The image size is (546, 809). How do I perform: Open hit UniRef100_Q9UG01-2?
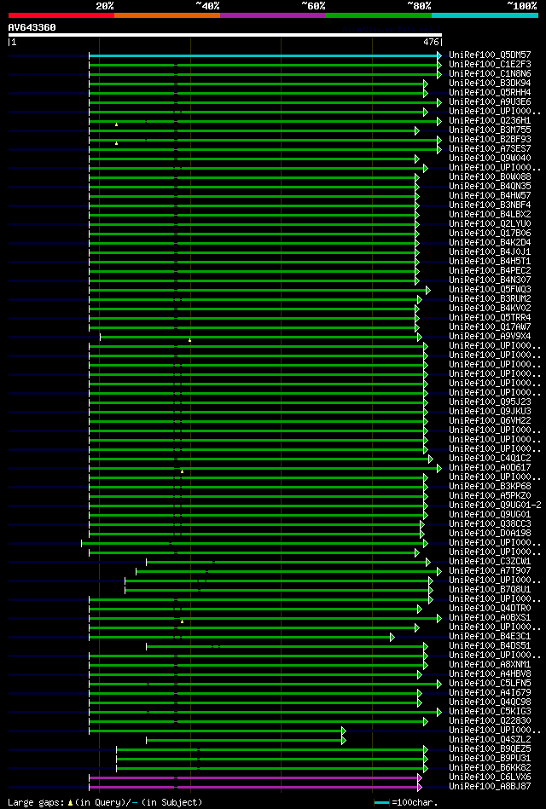point(495,506)
